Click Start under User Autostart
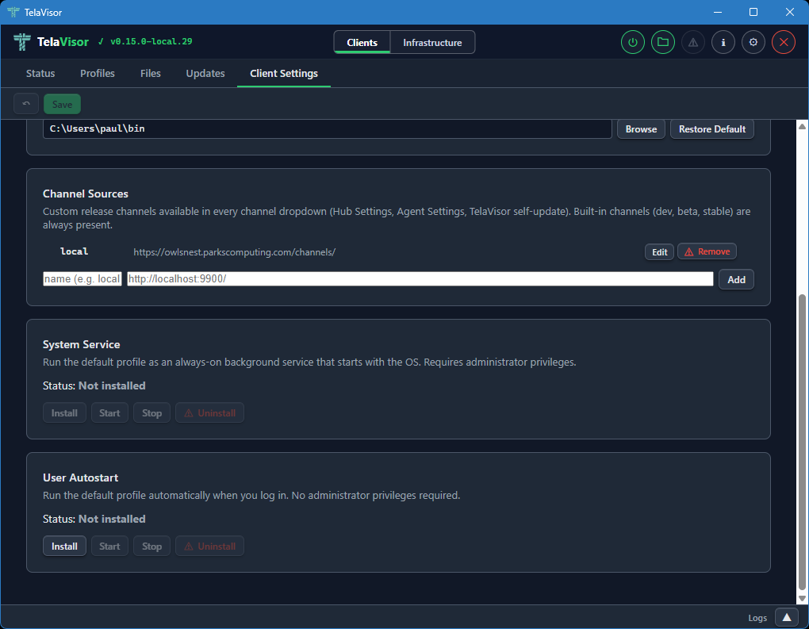The image size is (809, 629). point(109,546)
